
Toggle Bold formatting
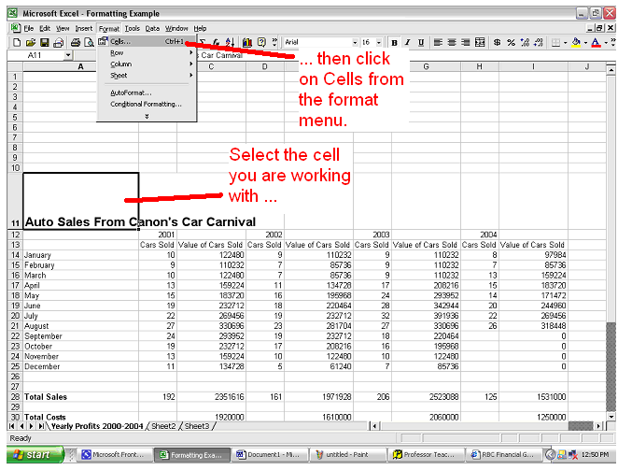394,42
